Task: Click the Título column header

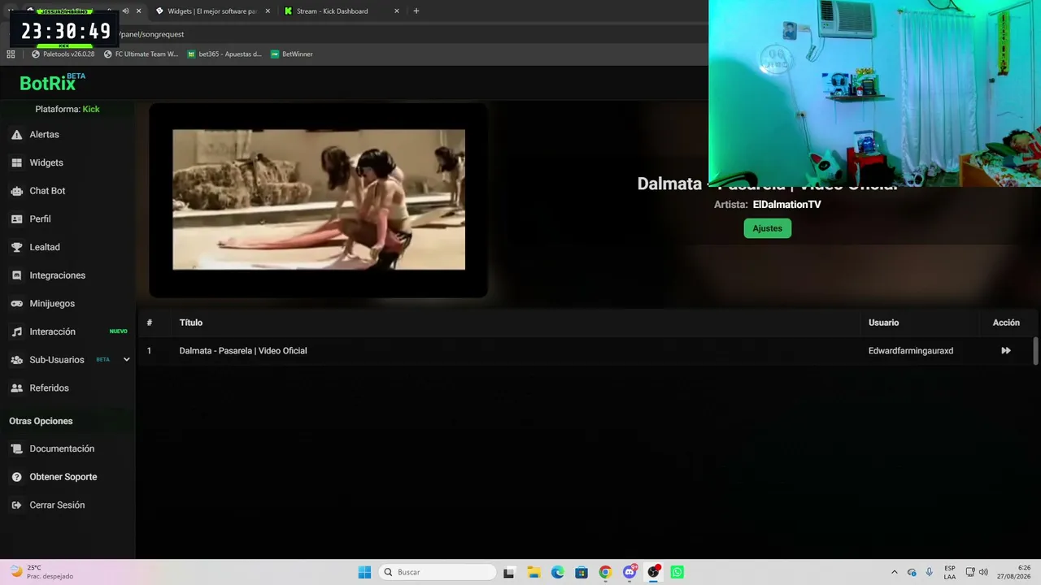Action: 191,323
